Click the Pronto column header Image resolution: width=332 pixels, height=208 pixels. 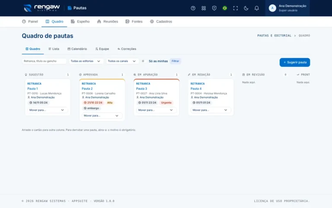(x=303, y=75)
